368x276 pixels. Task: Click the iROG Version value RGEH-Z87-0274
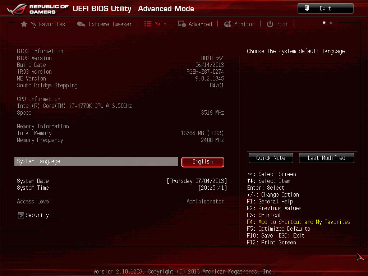(205, 72)
